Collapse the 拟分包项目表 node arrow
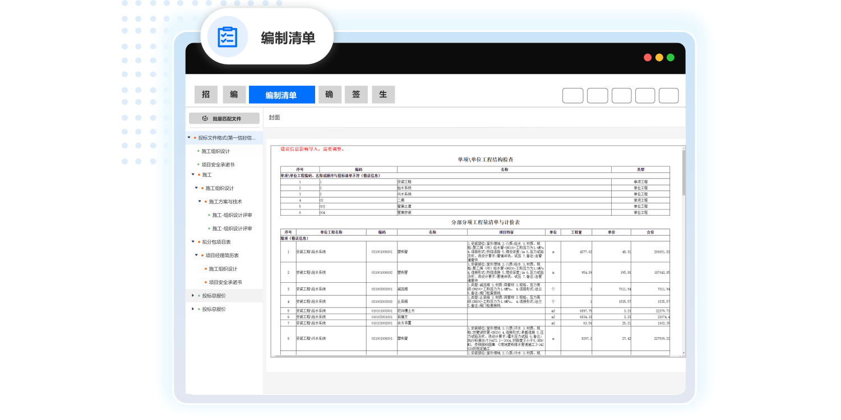The image size is (841, 420). [x=193, y=242]
